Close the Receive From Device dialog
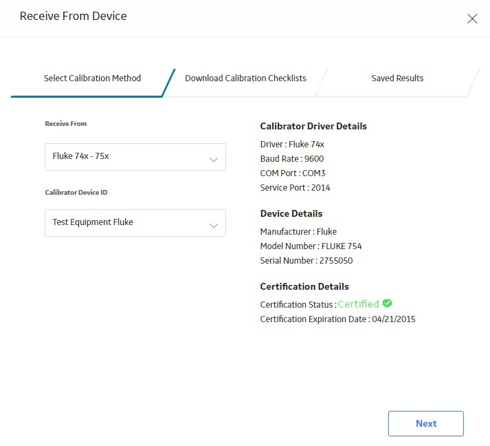490x446 pixels. (x=472, y=19)
